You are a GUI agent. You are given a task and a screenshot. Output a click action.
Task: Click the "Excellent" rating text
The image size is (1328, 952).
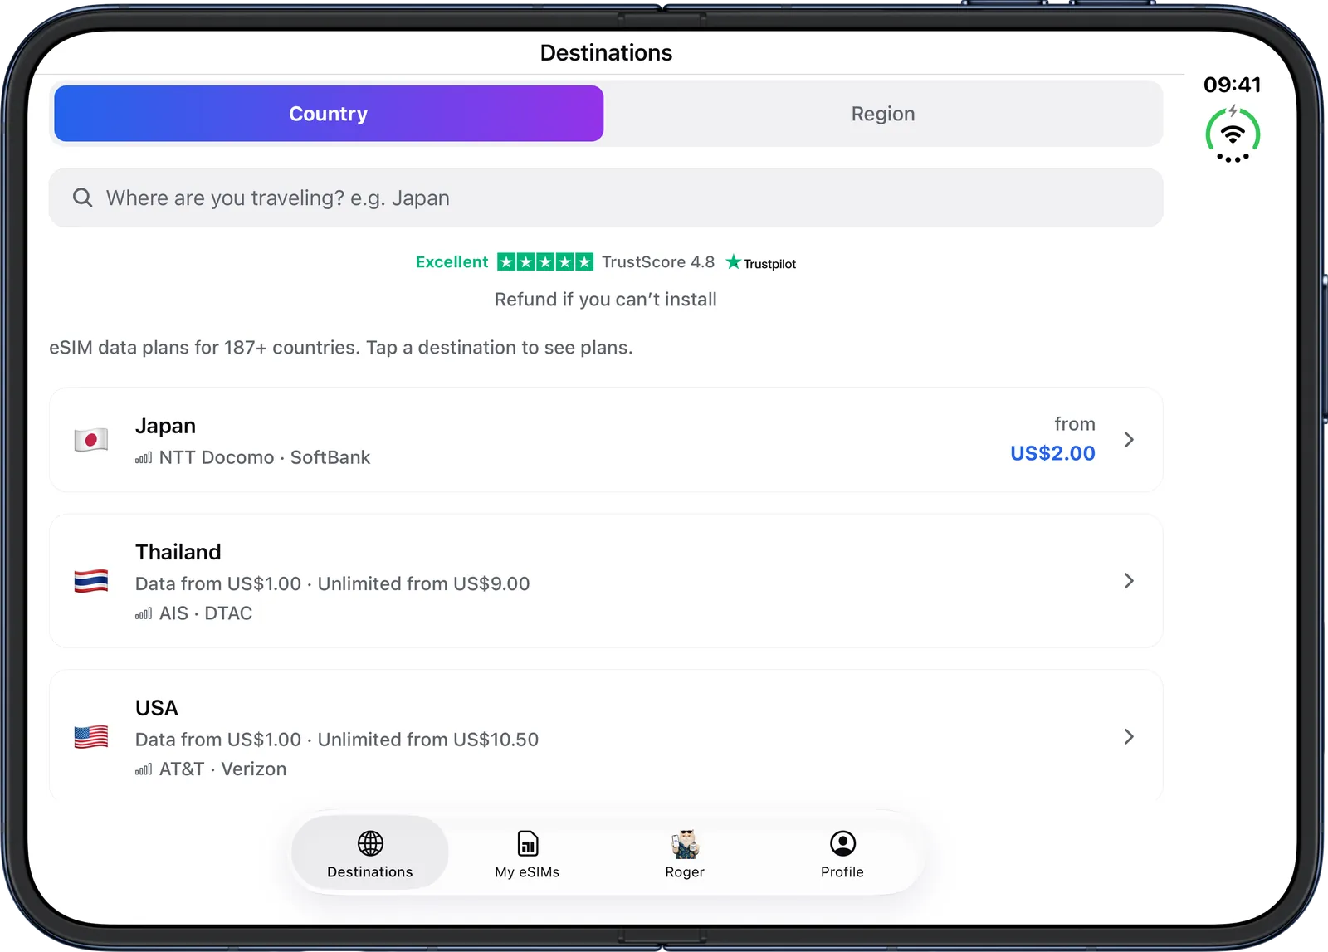[x=452, y=262]
